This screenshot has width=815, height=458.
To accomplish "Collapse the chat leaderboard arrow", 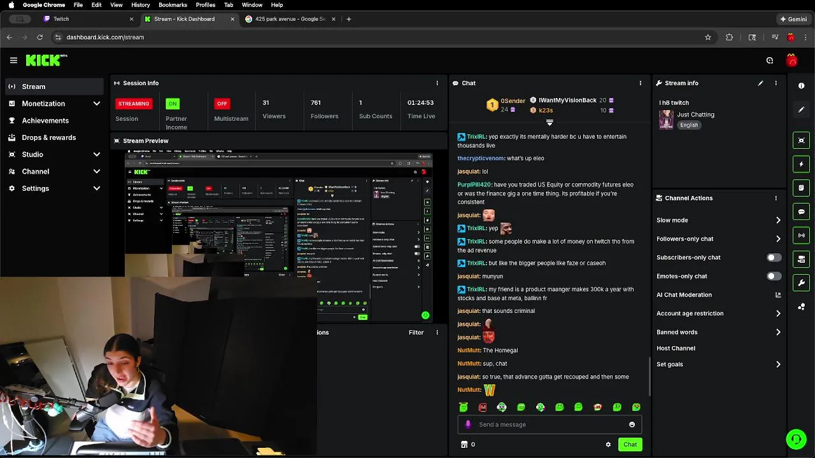I will click(x=549, y=122).
